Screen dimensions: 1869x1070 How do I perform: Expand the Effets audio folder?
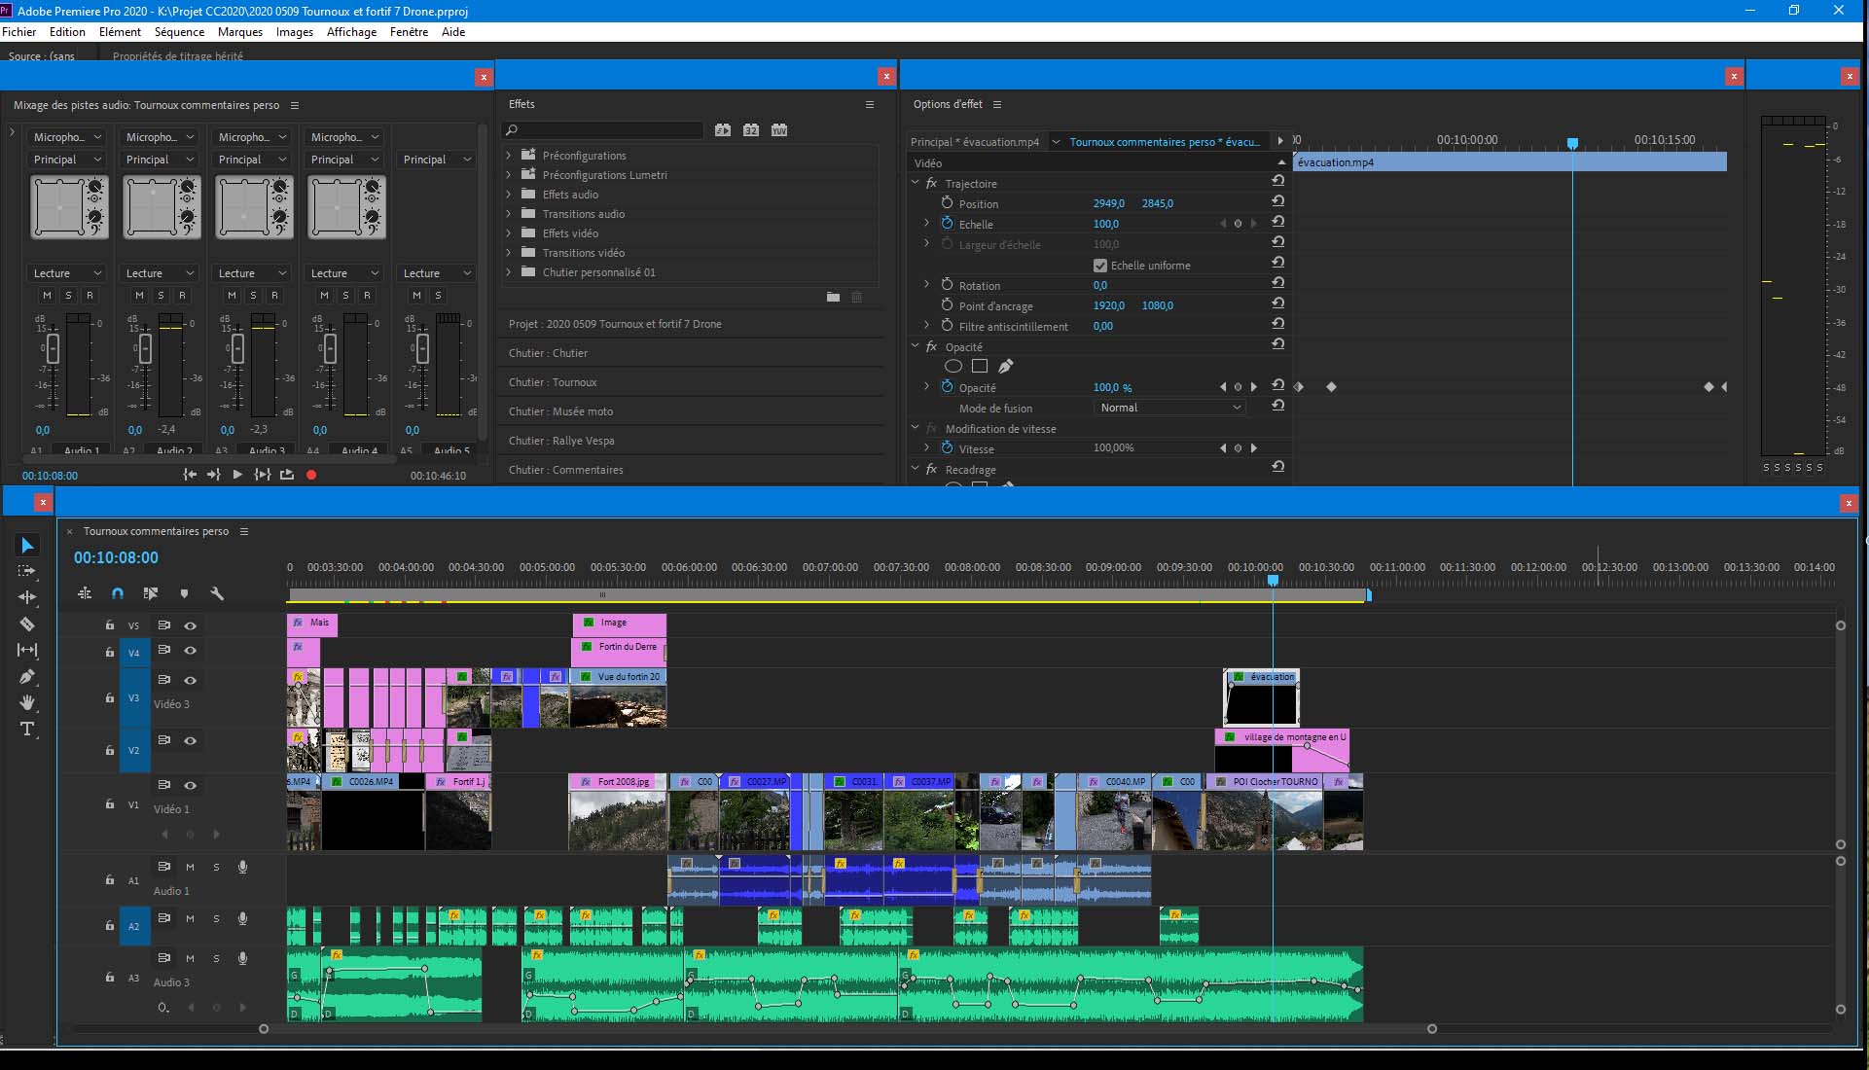point(508,195)
